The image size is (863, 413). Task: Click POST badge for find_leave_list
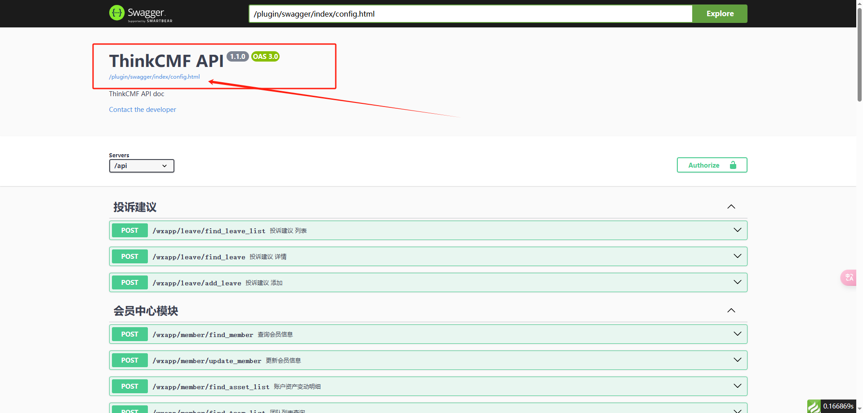[x=129, y=231]
